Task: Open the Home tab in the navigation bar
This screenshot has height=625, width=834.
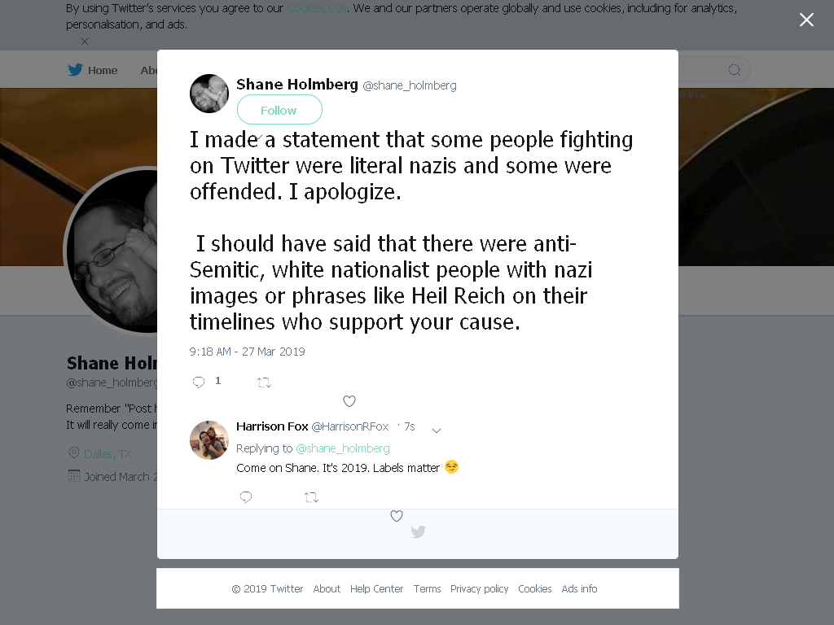Action: (93, 70)
